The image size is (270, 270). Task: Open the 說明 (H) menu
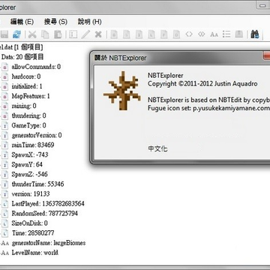click(90, 22)
